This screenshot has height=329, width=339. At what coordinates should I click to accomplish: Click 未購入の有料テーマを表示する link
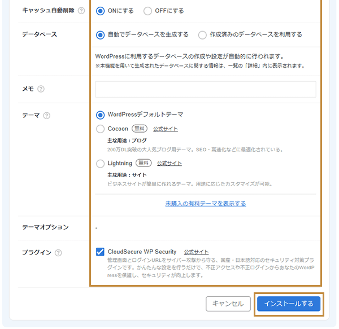coord(206,204)
